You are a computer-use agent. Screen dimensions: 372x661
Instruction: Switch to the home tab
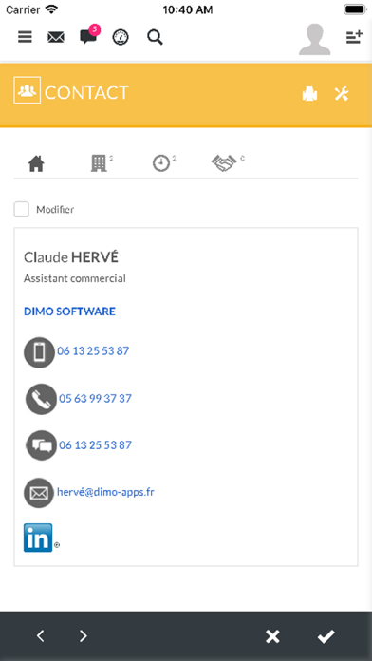click(36, 163)
